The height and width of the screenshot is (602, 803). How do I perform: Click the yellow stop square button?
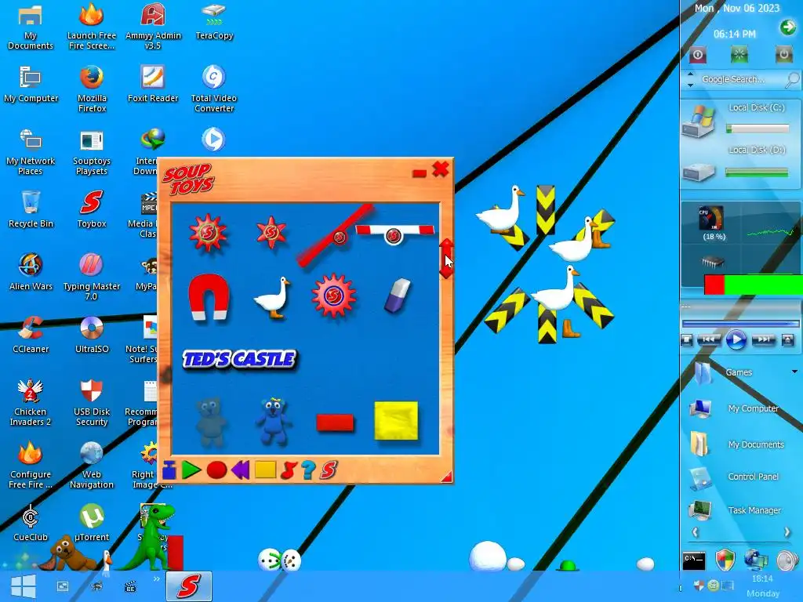265,470
